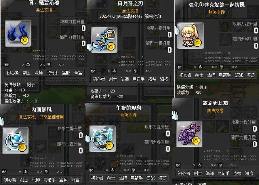The width and height of the screenshot is (259, 185).
Task: Click the 真月牙之刃 item title
Action: click(130, 3)
